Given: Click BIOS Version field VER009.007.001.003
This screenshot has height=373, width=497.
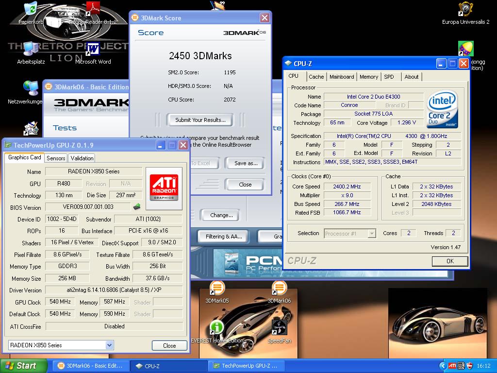Looking at the screenshot, I should [x=88, y=207].
